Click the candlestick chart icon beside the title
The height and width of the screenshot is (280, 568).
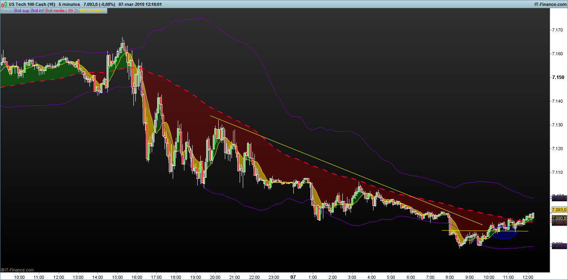pyautogui.click(x=4, y=4)
